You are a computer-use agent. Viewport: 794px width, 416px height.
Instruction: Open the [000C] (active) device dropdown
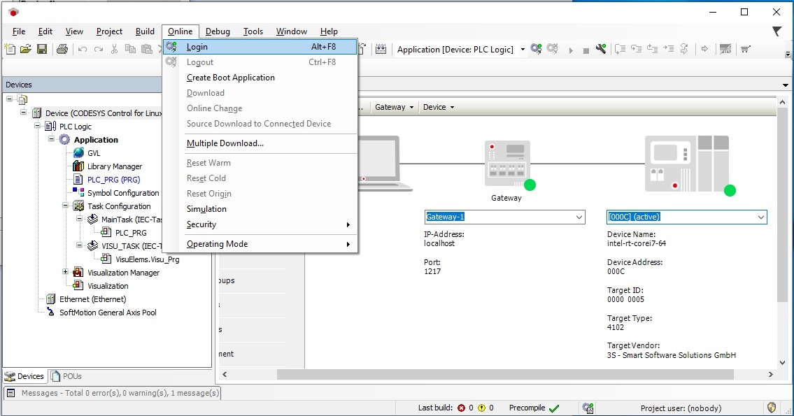click(687, 217)
